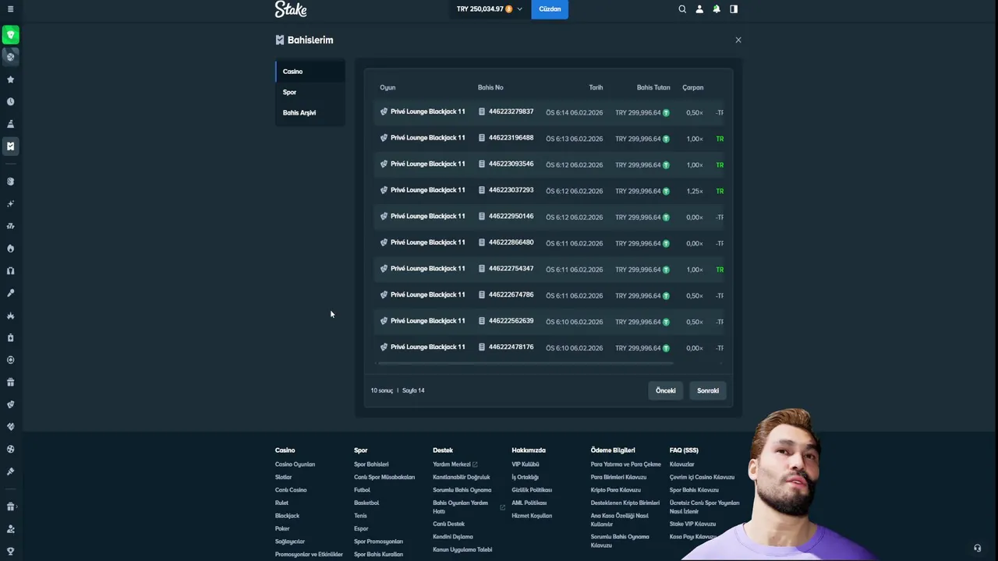Open the notifications bell icon
Screen dimensions: 998x561
[717, 9]
